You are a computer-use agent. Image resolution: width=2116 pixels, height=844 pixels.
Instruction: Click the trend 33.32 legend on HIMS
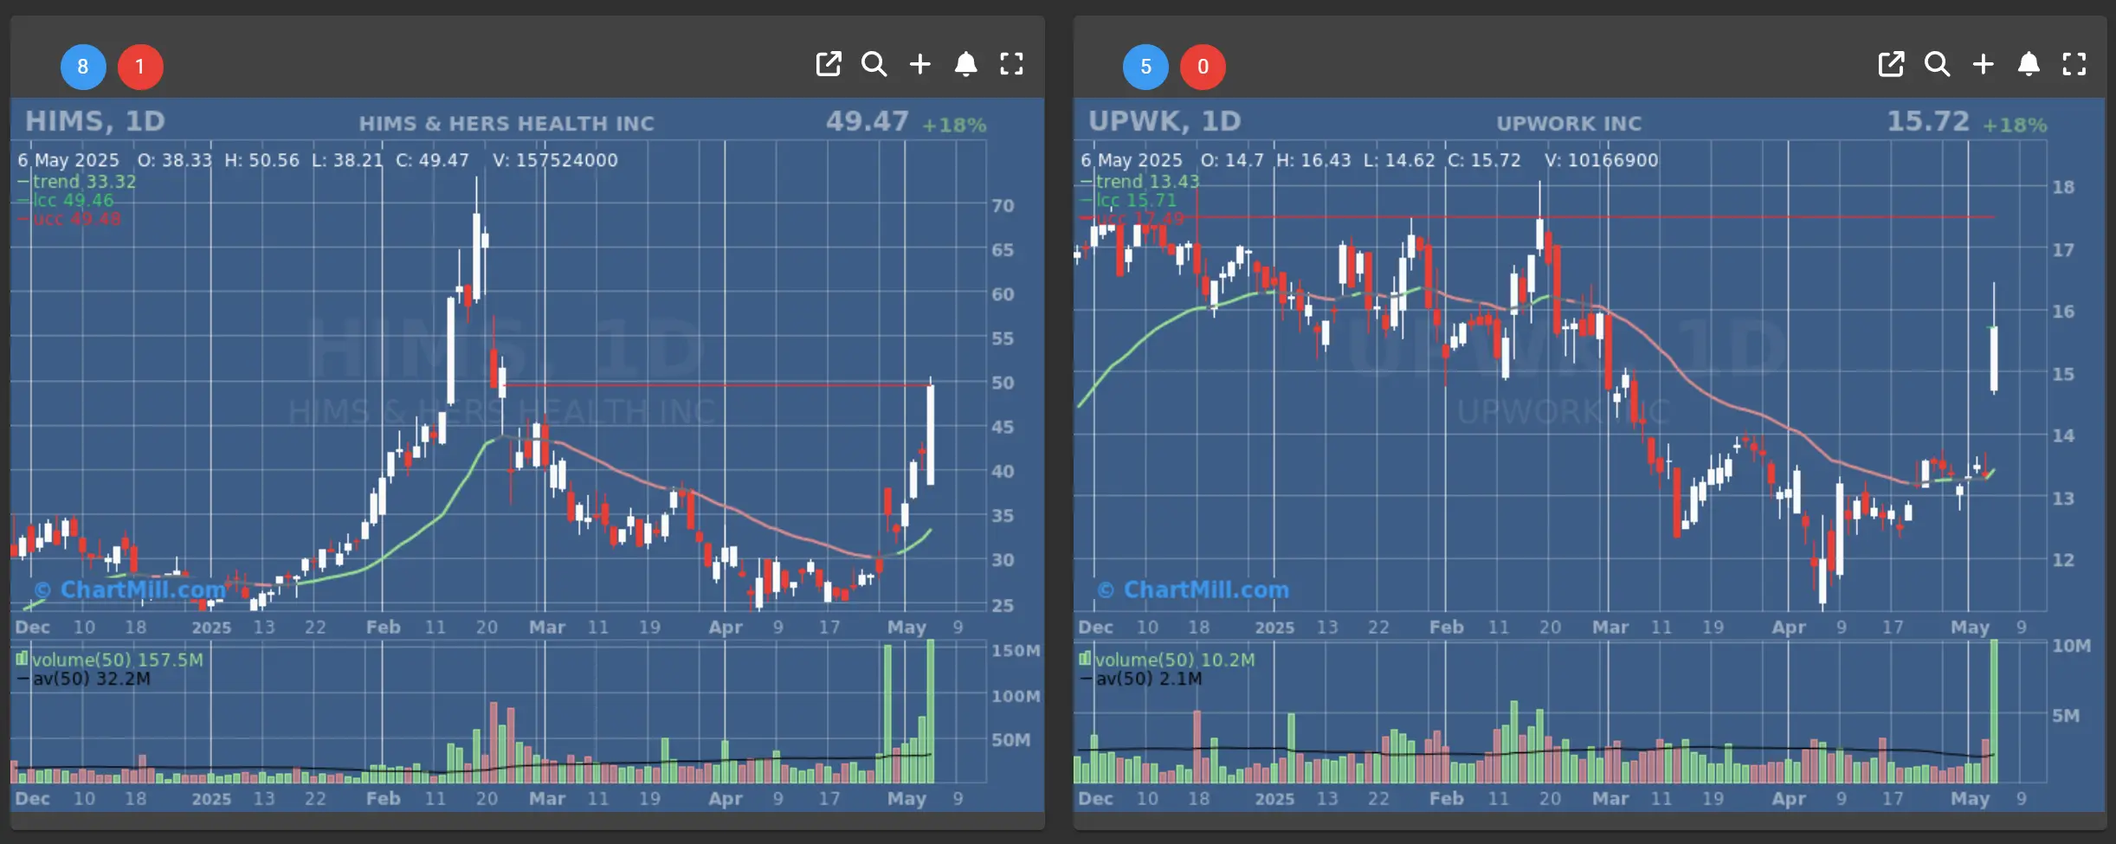[x=77, y=182]
